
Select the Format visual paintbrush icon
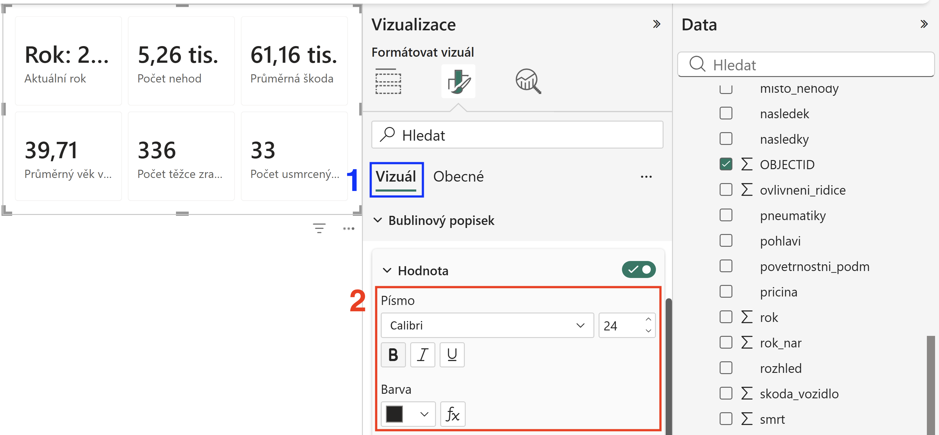[458, 81]
